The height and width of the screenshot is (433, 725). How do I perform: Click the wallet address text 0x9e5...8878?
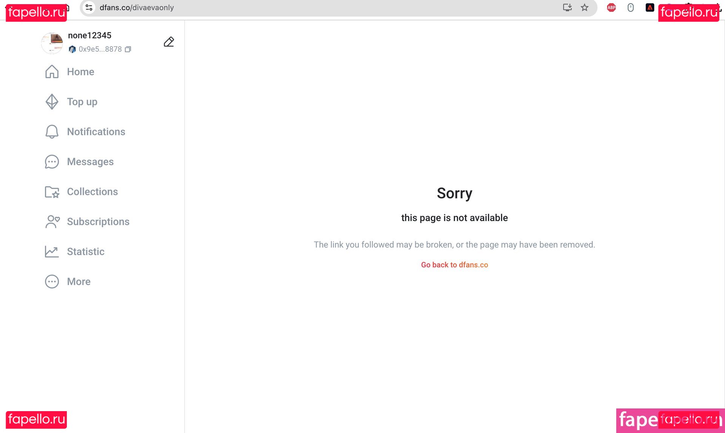click(x=100, y=49)
